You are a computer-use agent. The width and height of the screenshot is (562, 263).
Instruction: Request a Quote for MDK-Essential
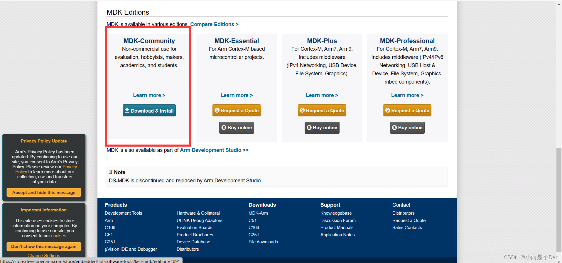[237, 111]
